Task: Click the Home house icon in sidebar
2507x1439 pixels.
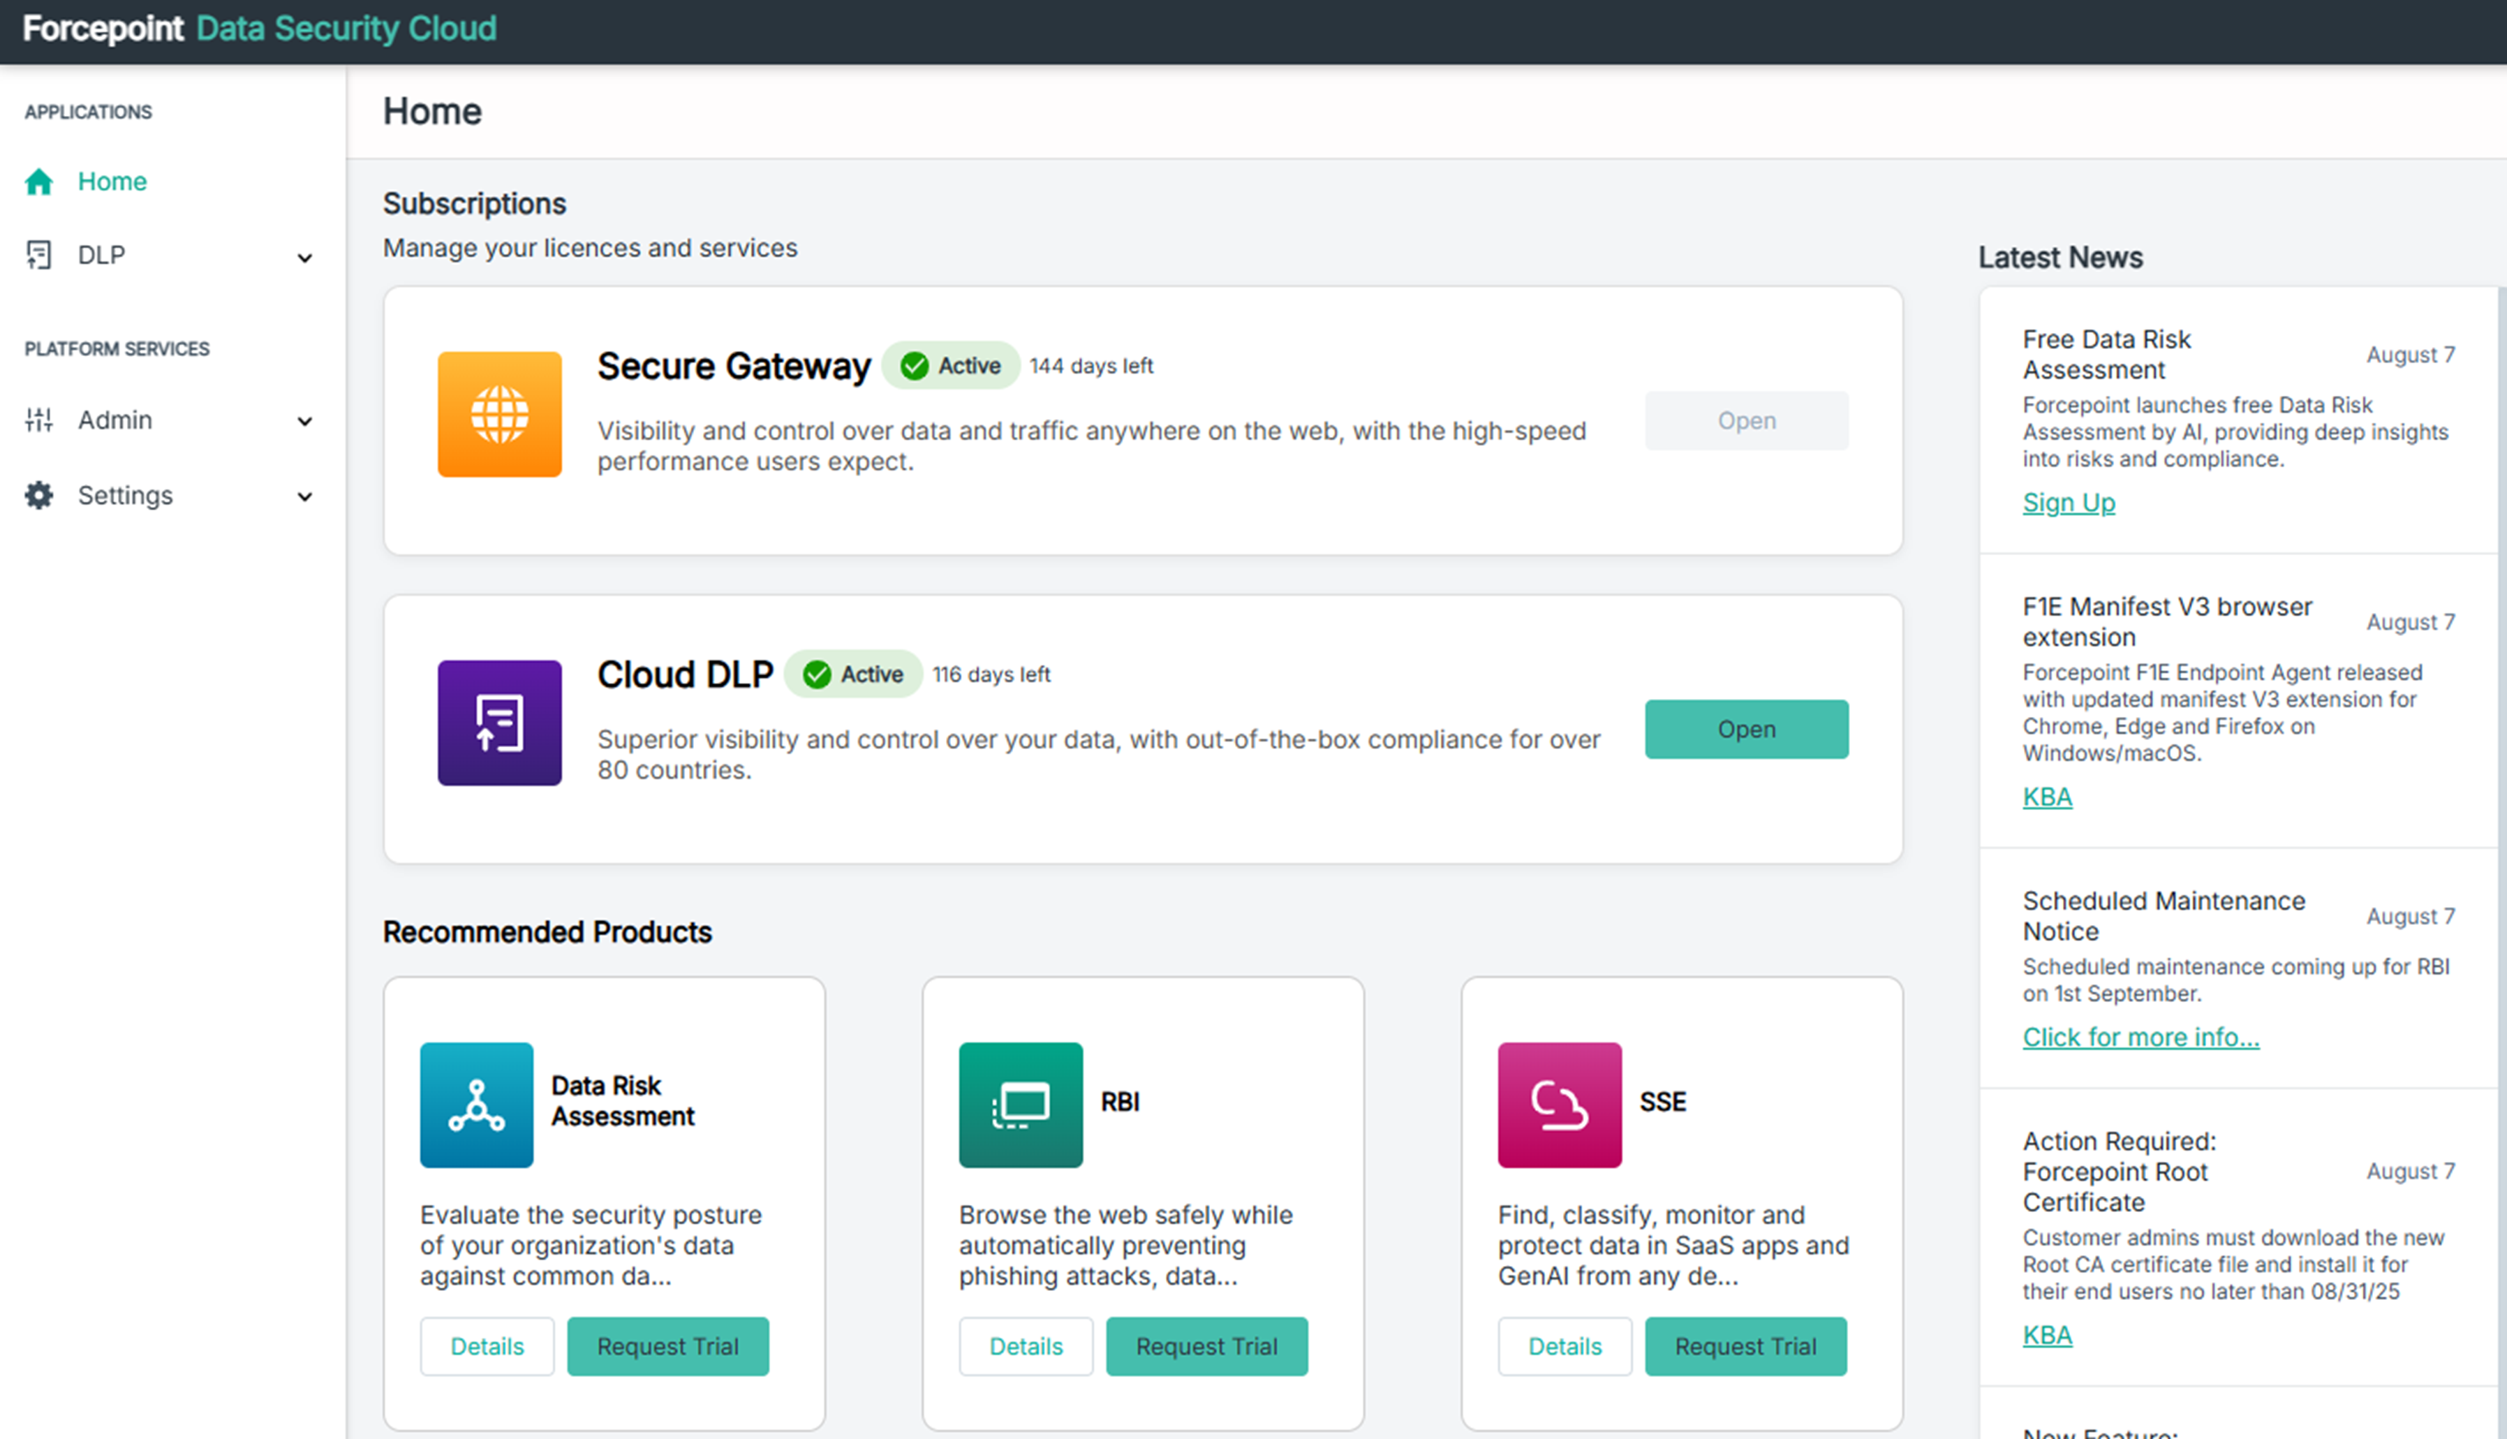Action: point(38,182)
